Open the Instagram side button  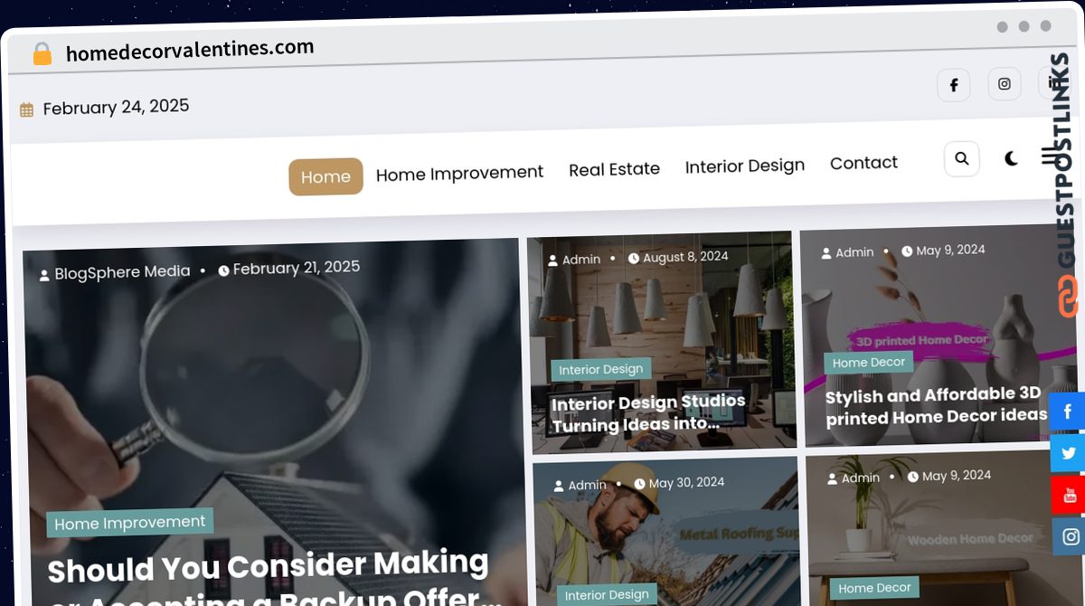point(1070,536)
